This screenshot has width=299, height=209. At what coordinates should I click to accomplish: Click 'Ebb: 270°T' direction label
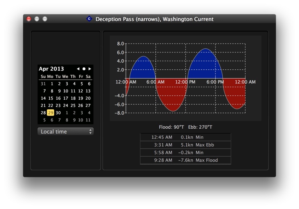[x=200, y=127]
